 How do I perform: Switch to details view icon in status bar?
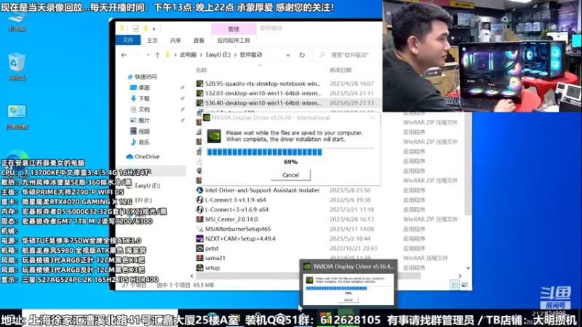tap(454, 285)
